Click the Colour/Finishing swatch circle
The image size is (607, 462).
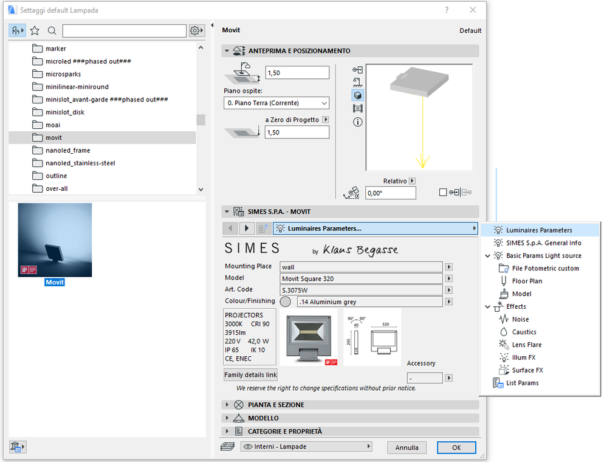(x=285, y=302)
